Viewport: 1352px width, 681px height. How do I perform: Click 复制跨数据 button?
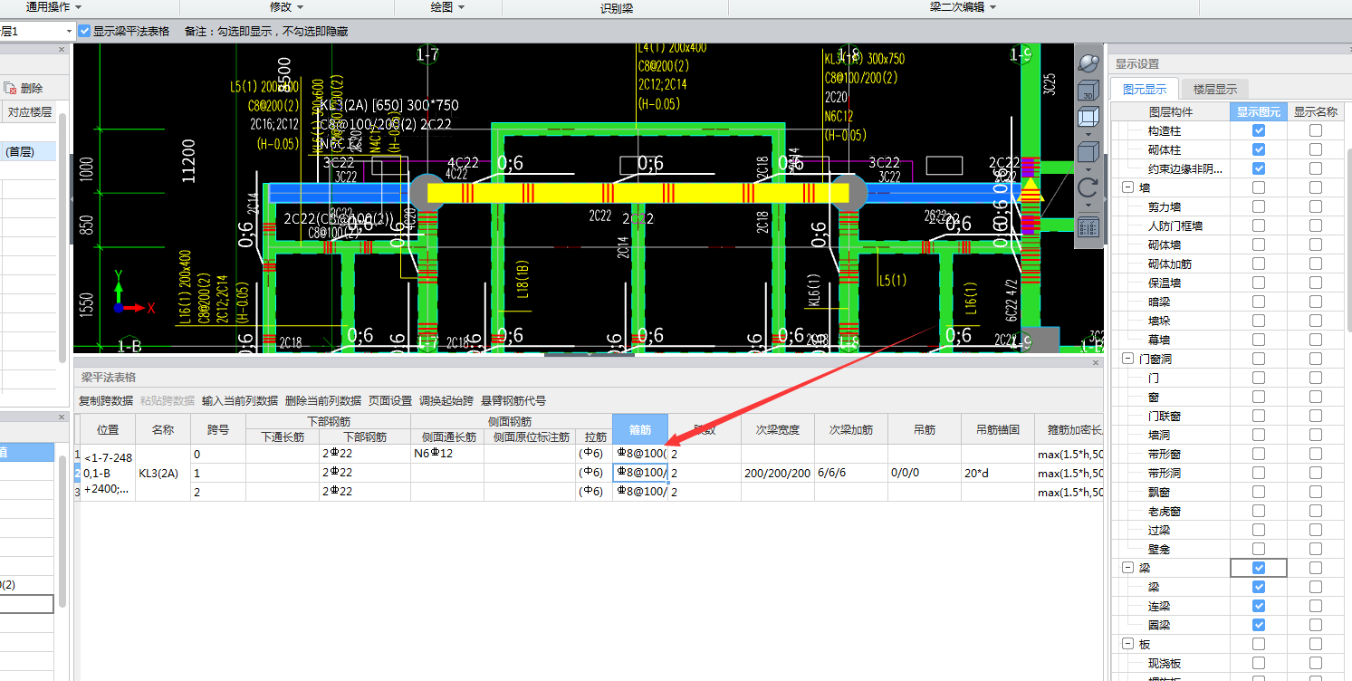click(106, 400)
